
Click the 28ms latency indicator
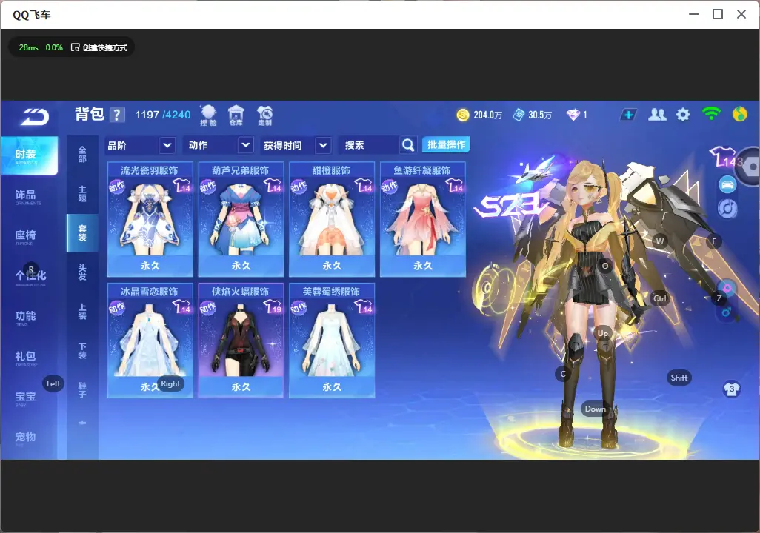point(29,47)
